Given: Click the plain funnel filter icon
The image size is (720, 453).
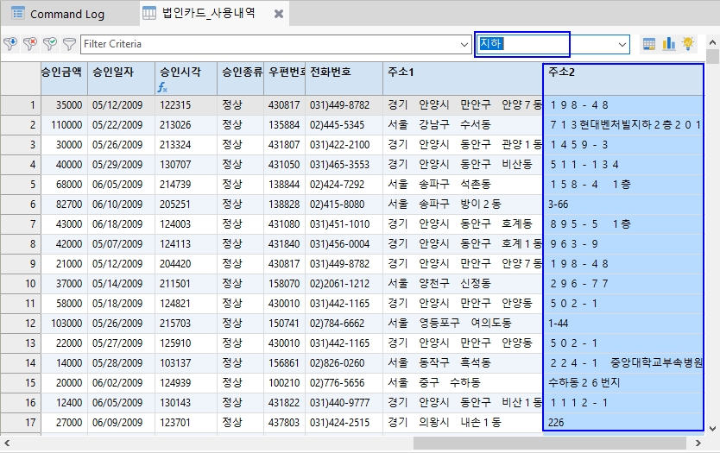Looking at the screenshot, I should click(69, 44).
